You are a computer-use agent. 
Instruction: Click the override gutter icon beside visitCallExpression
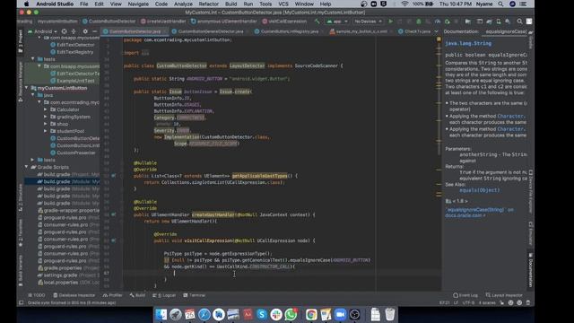(114, 240)
